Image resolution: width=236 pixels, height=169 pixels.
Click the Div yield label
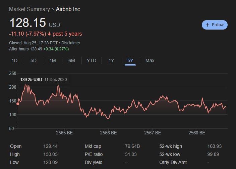pyautogui.click(x=94, y=162)
